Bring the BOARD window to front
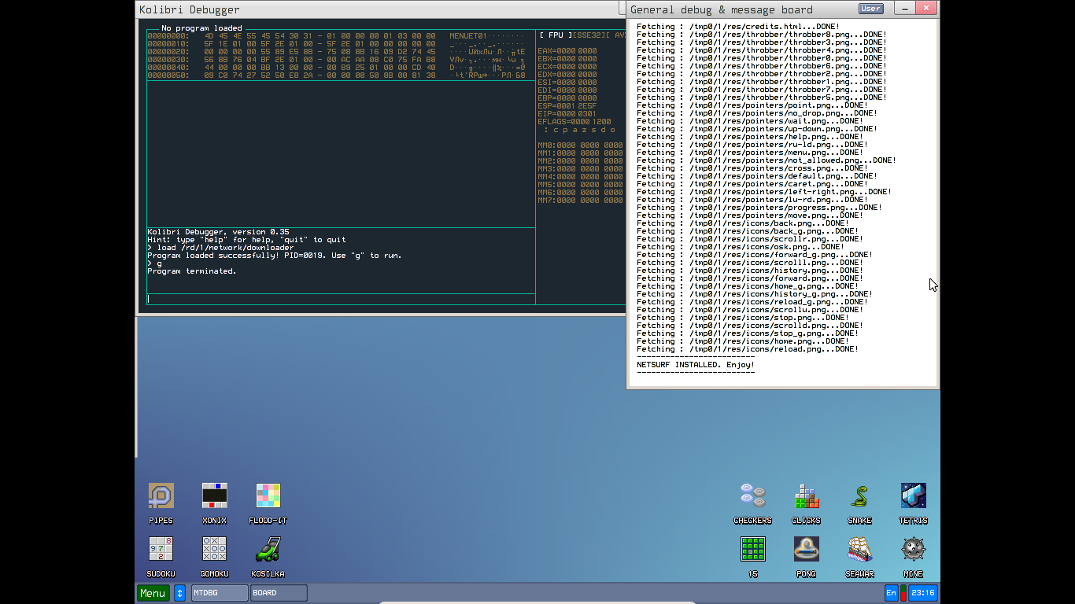The height and width of the screenshot is (604, 1075). [279, 592]
